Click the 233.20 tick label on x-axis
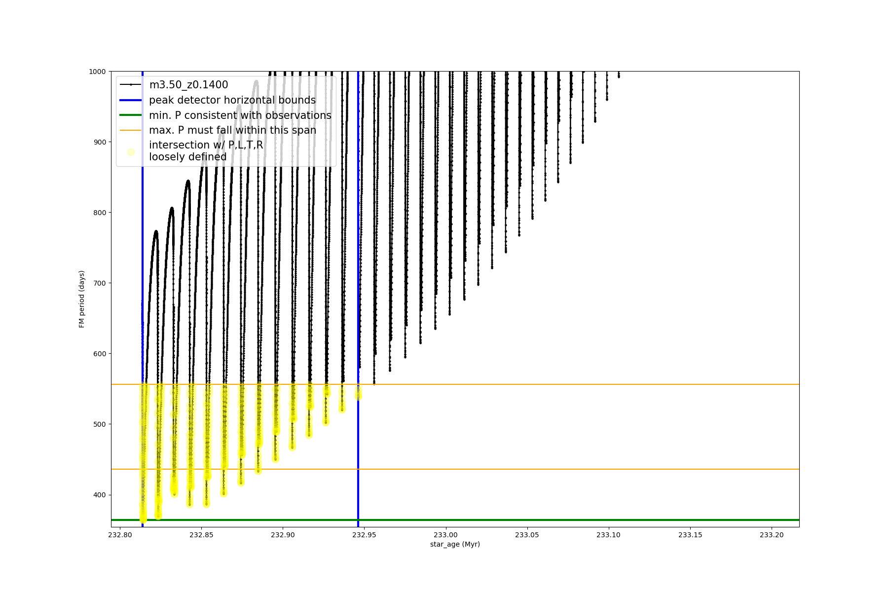 772,535
